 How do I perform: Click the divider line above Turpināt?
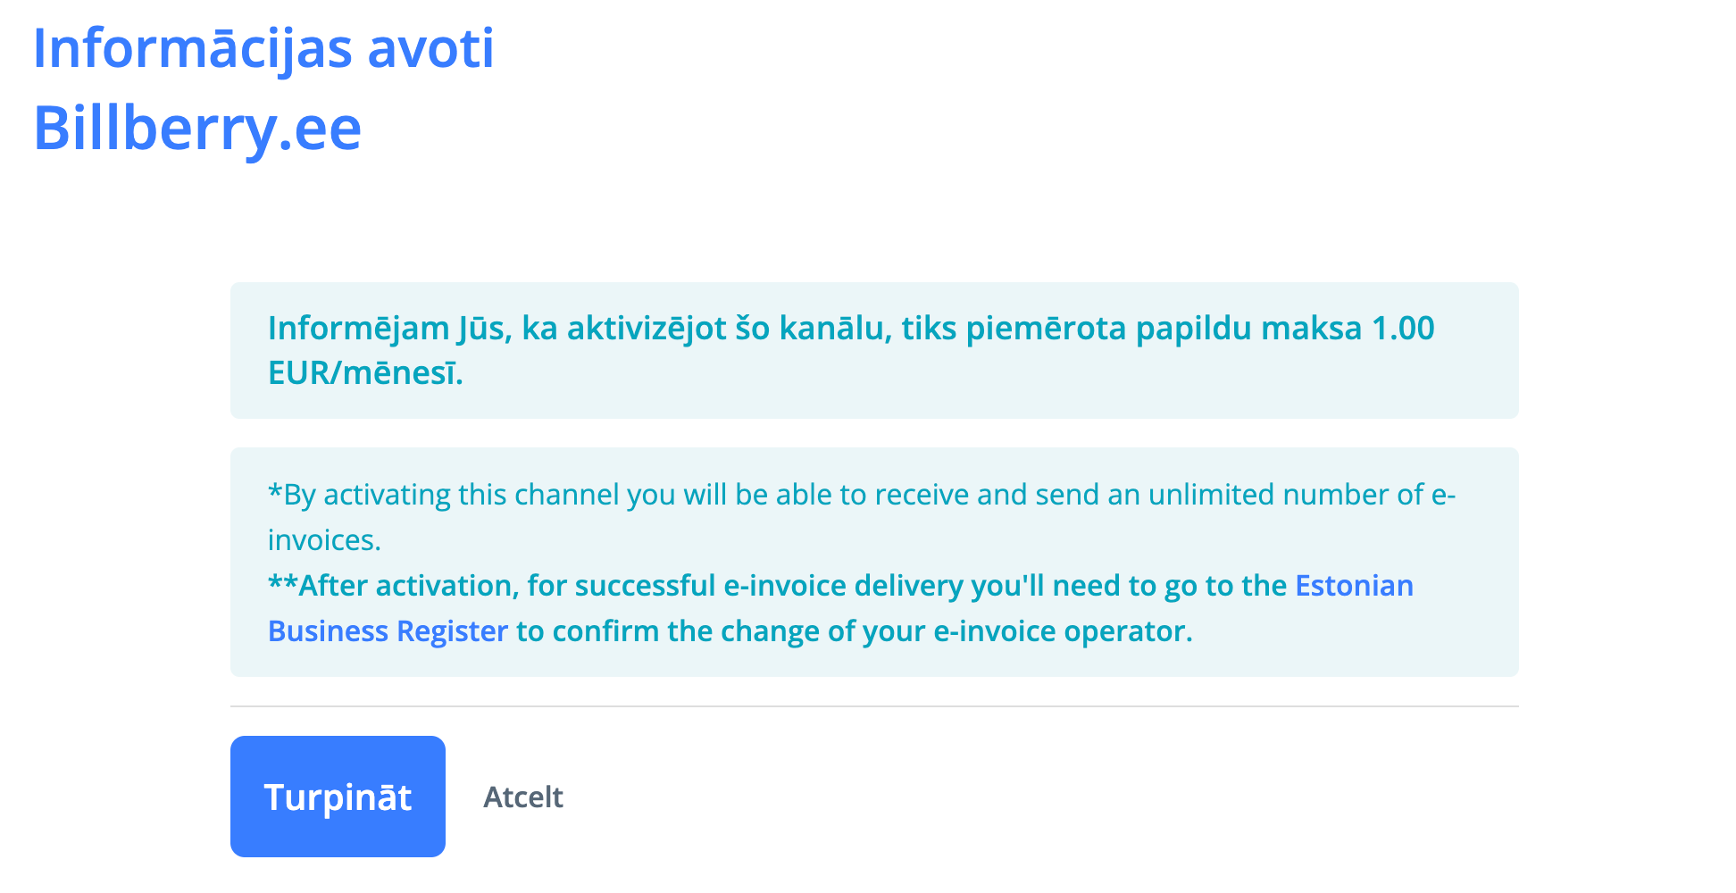[873, 706]
